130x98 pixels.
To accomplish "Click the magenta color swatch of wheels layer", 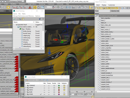I will [59, 94].
